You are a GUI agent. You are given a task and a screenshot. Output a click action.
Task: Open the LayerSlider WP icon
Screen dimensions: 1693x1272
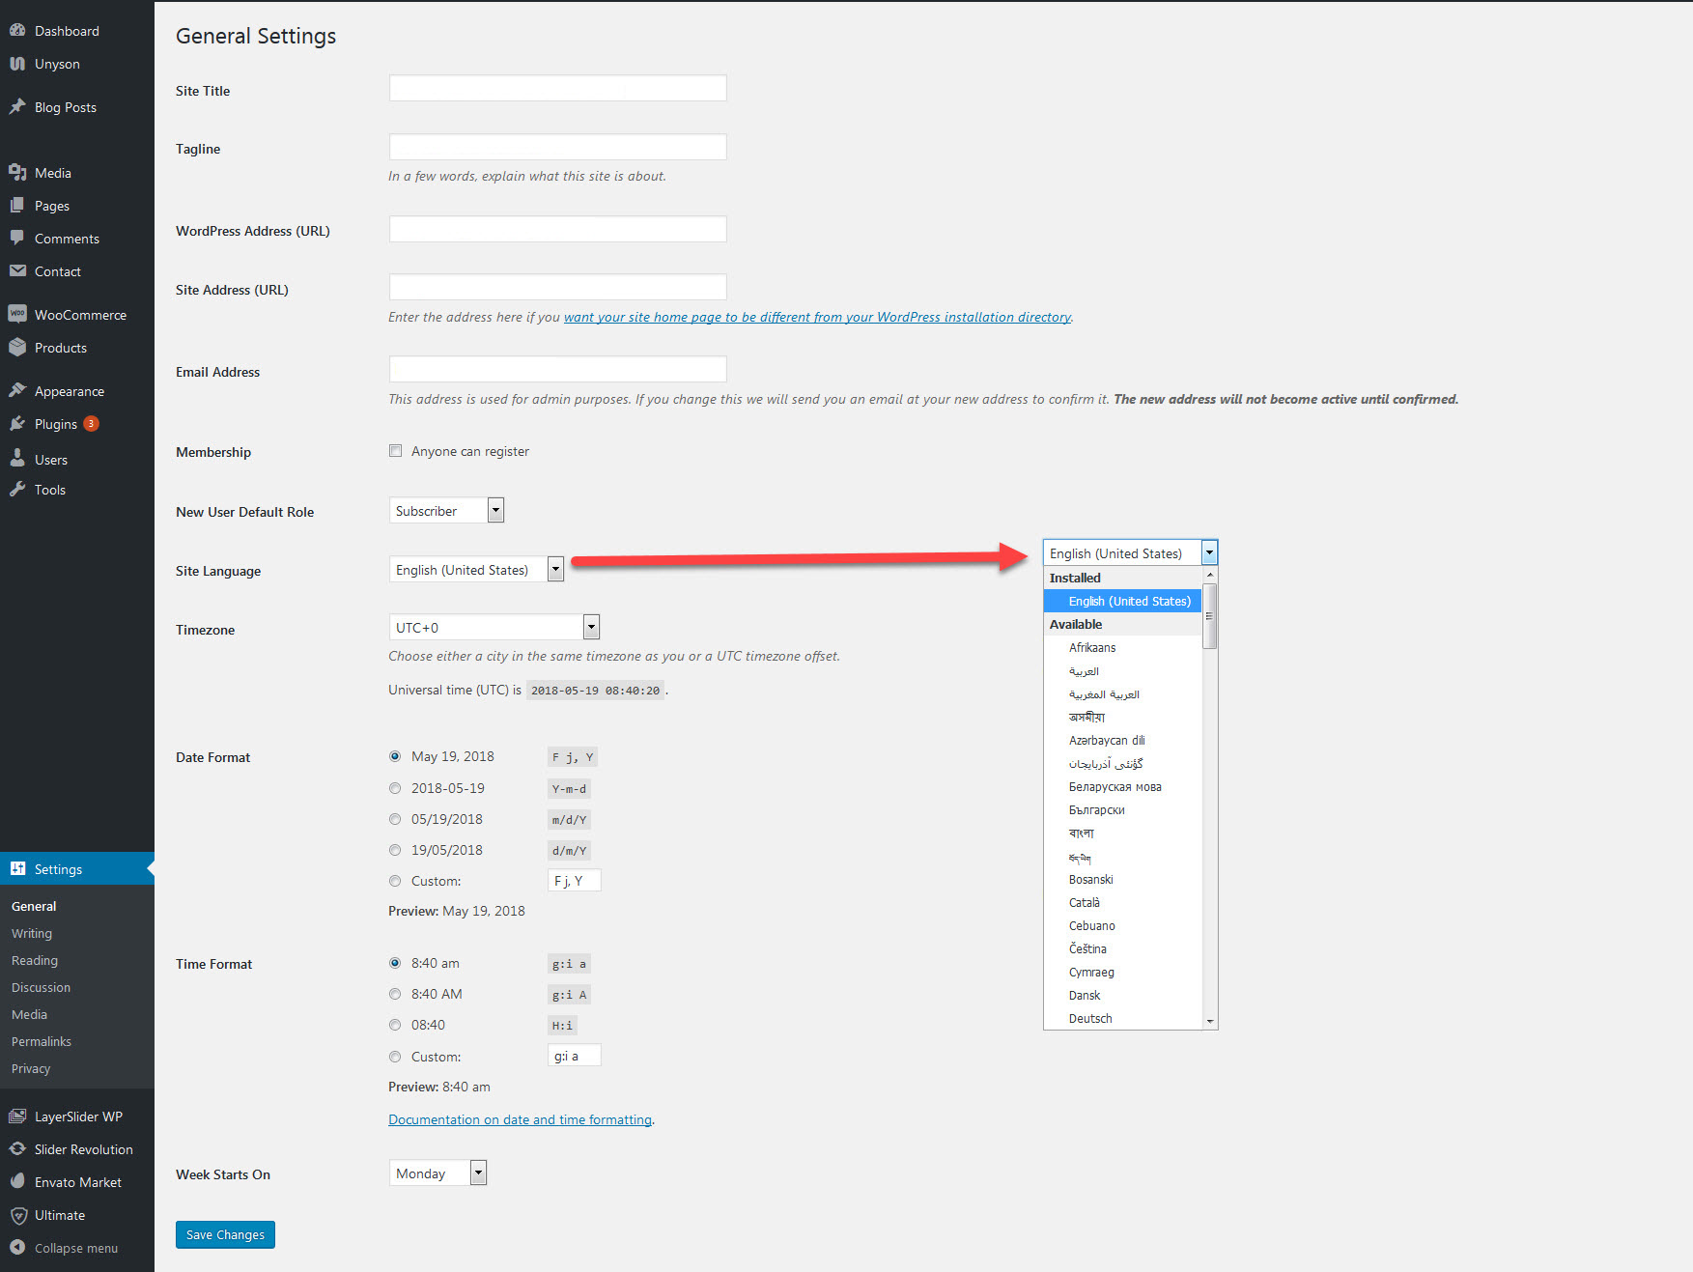coord(17,1117)
